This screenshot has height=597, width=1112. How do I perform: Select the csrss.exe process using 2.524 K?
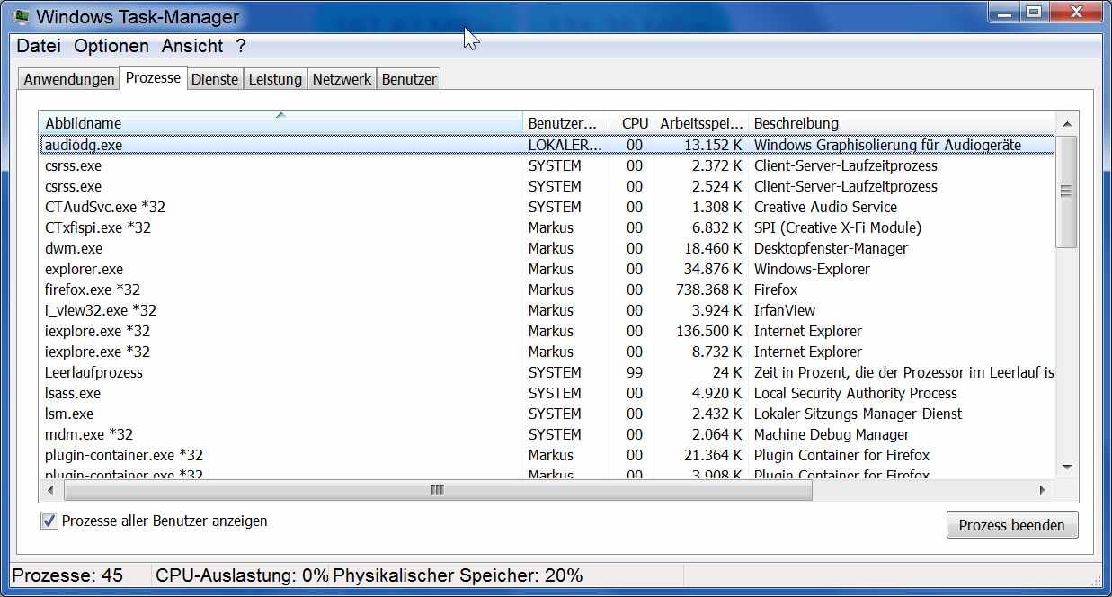click(547, 186)
